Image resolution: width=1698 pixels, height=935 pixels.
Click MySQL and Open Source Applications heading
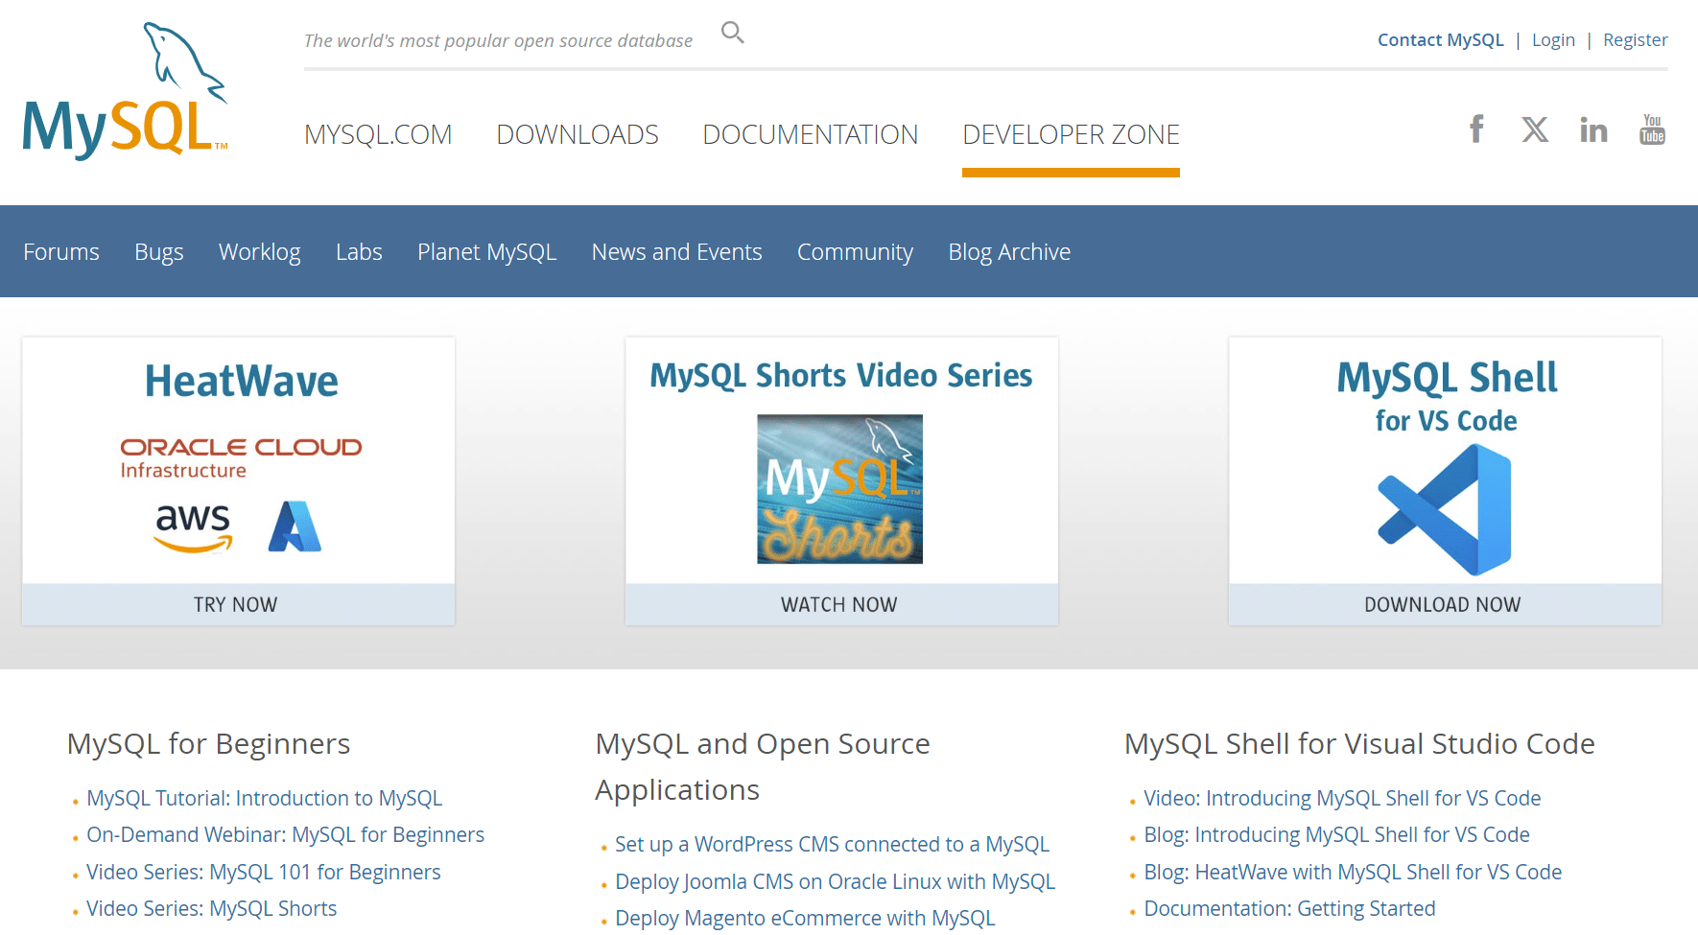pos(763,766)
